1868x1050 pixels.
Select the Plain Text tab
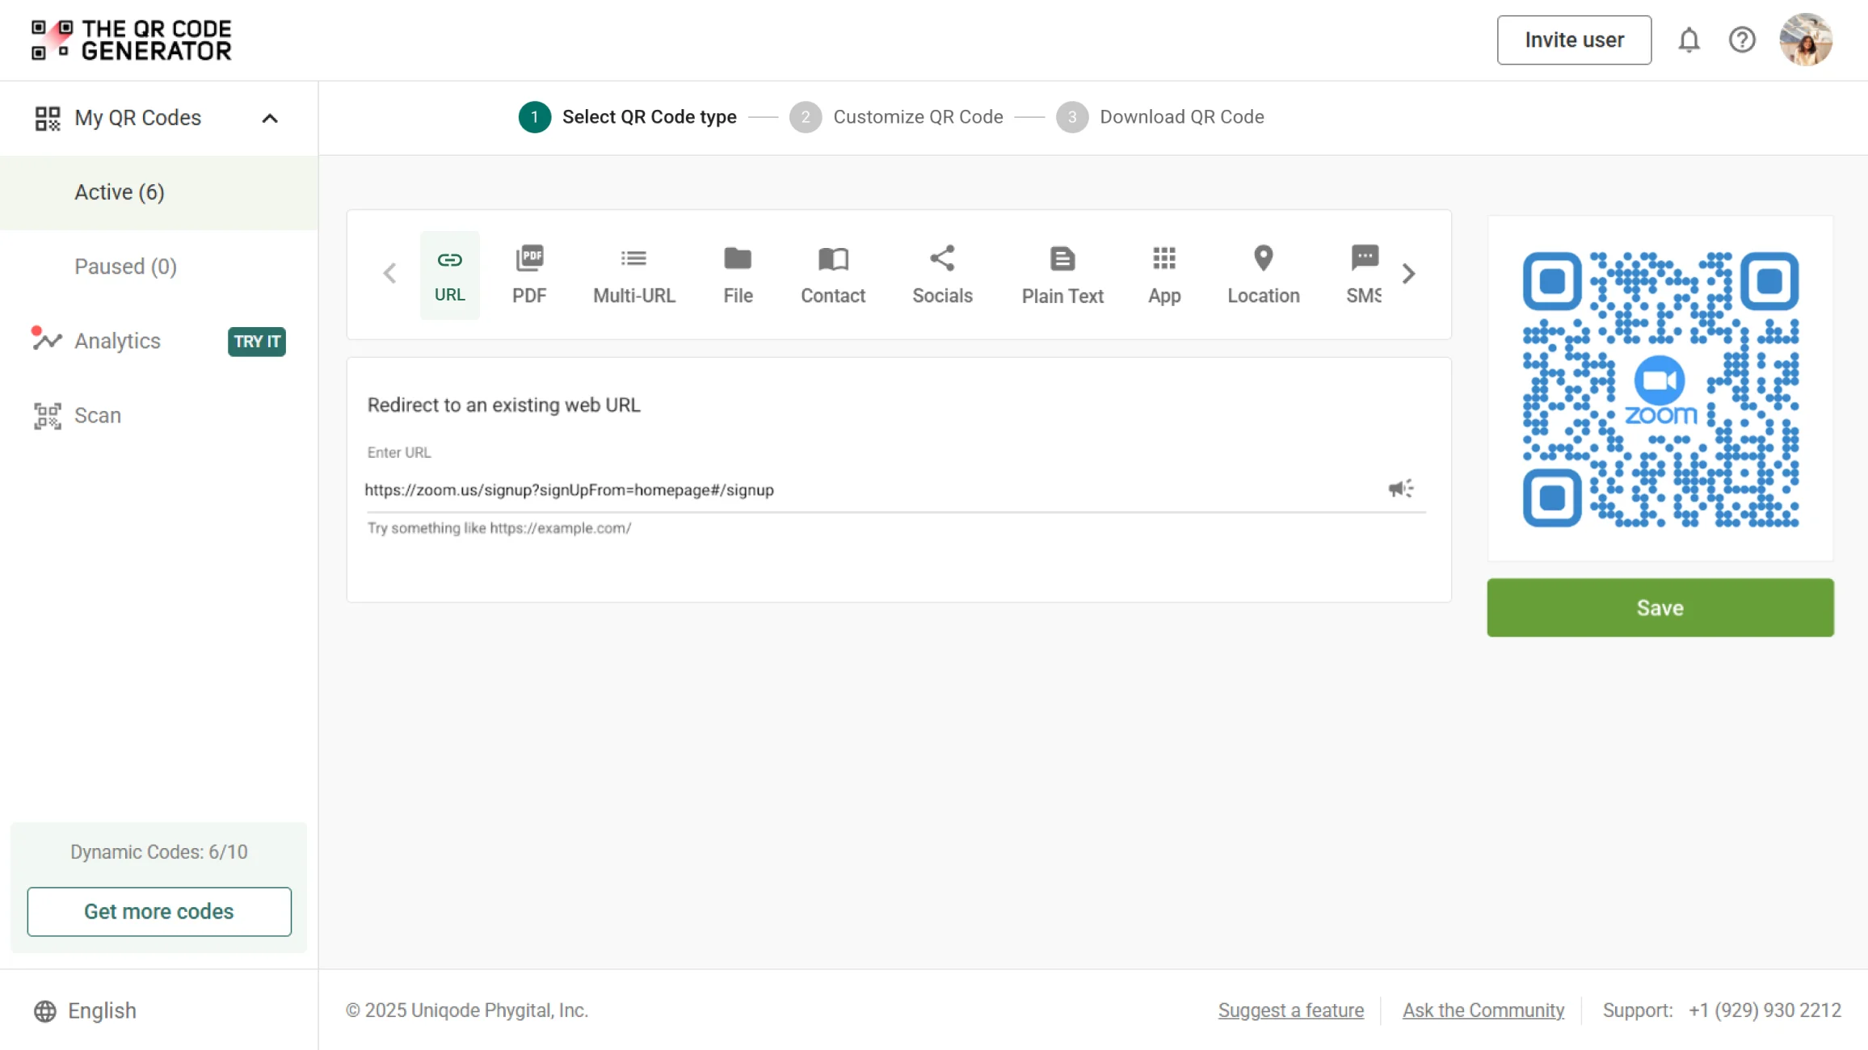point(1062,275)
